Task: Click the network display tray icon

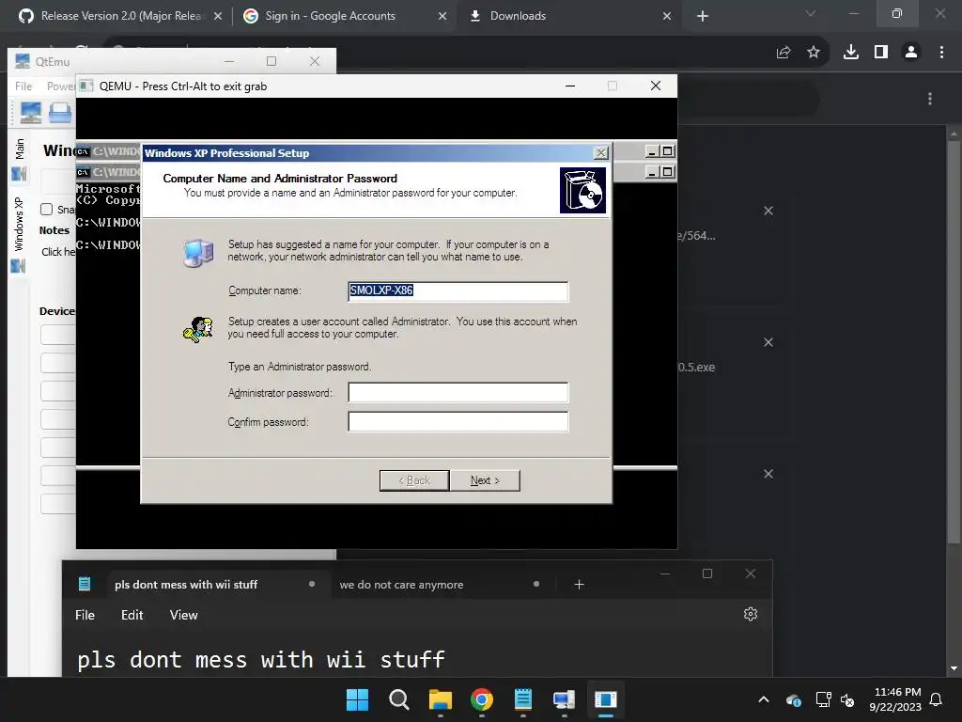Action: (823, 699)
